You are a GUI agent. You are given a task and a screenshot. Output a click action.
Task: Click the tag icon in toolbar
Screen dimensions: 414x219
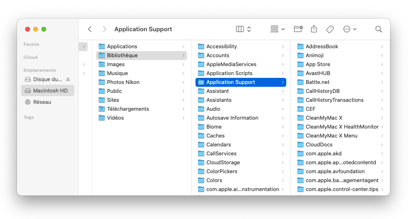330,29
